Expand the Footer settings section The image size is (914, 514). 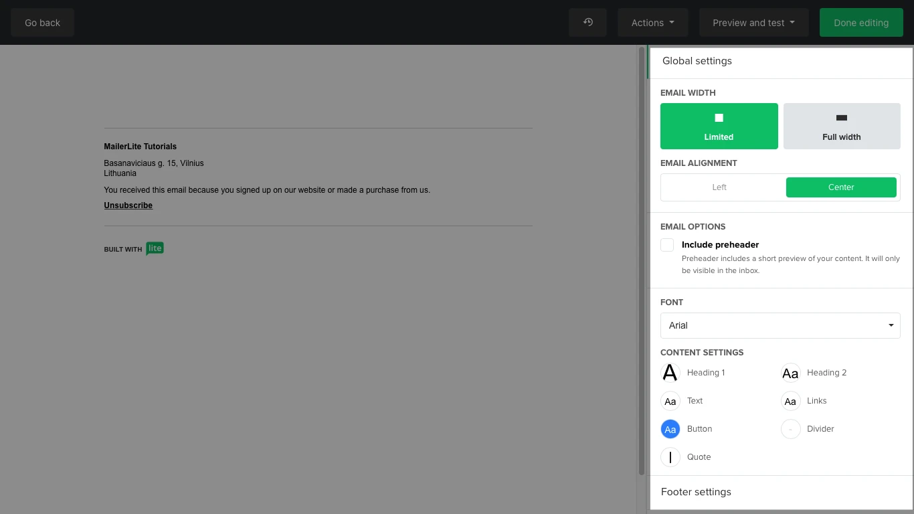click(x=780, y=492)
